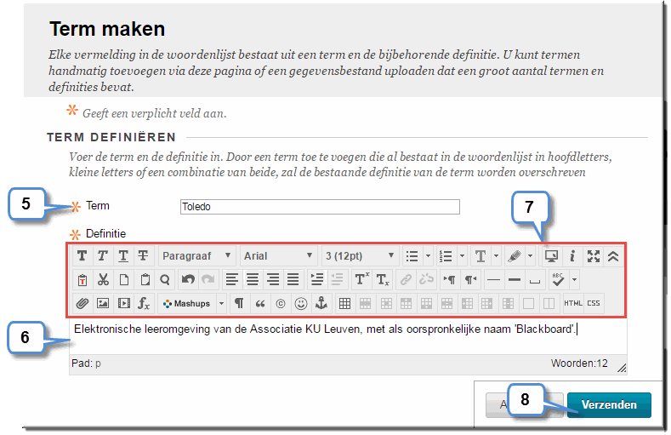The image size is (671, 435).
Task: Align text left
Action: (x=232, y=280)
